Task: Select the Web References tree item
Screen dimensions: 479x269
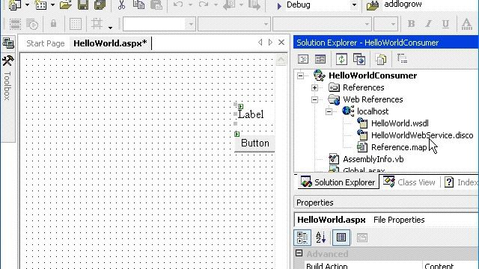Action: coord(373,99)
